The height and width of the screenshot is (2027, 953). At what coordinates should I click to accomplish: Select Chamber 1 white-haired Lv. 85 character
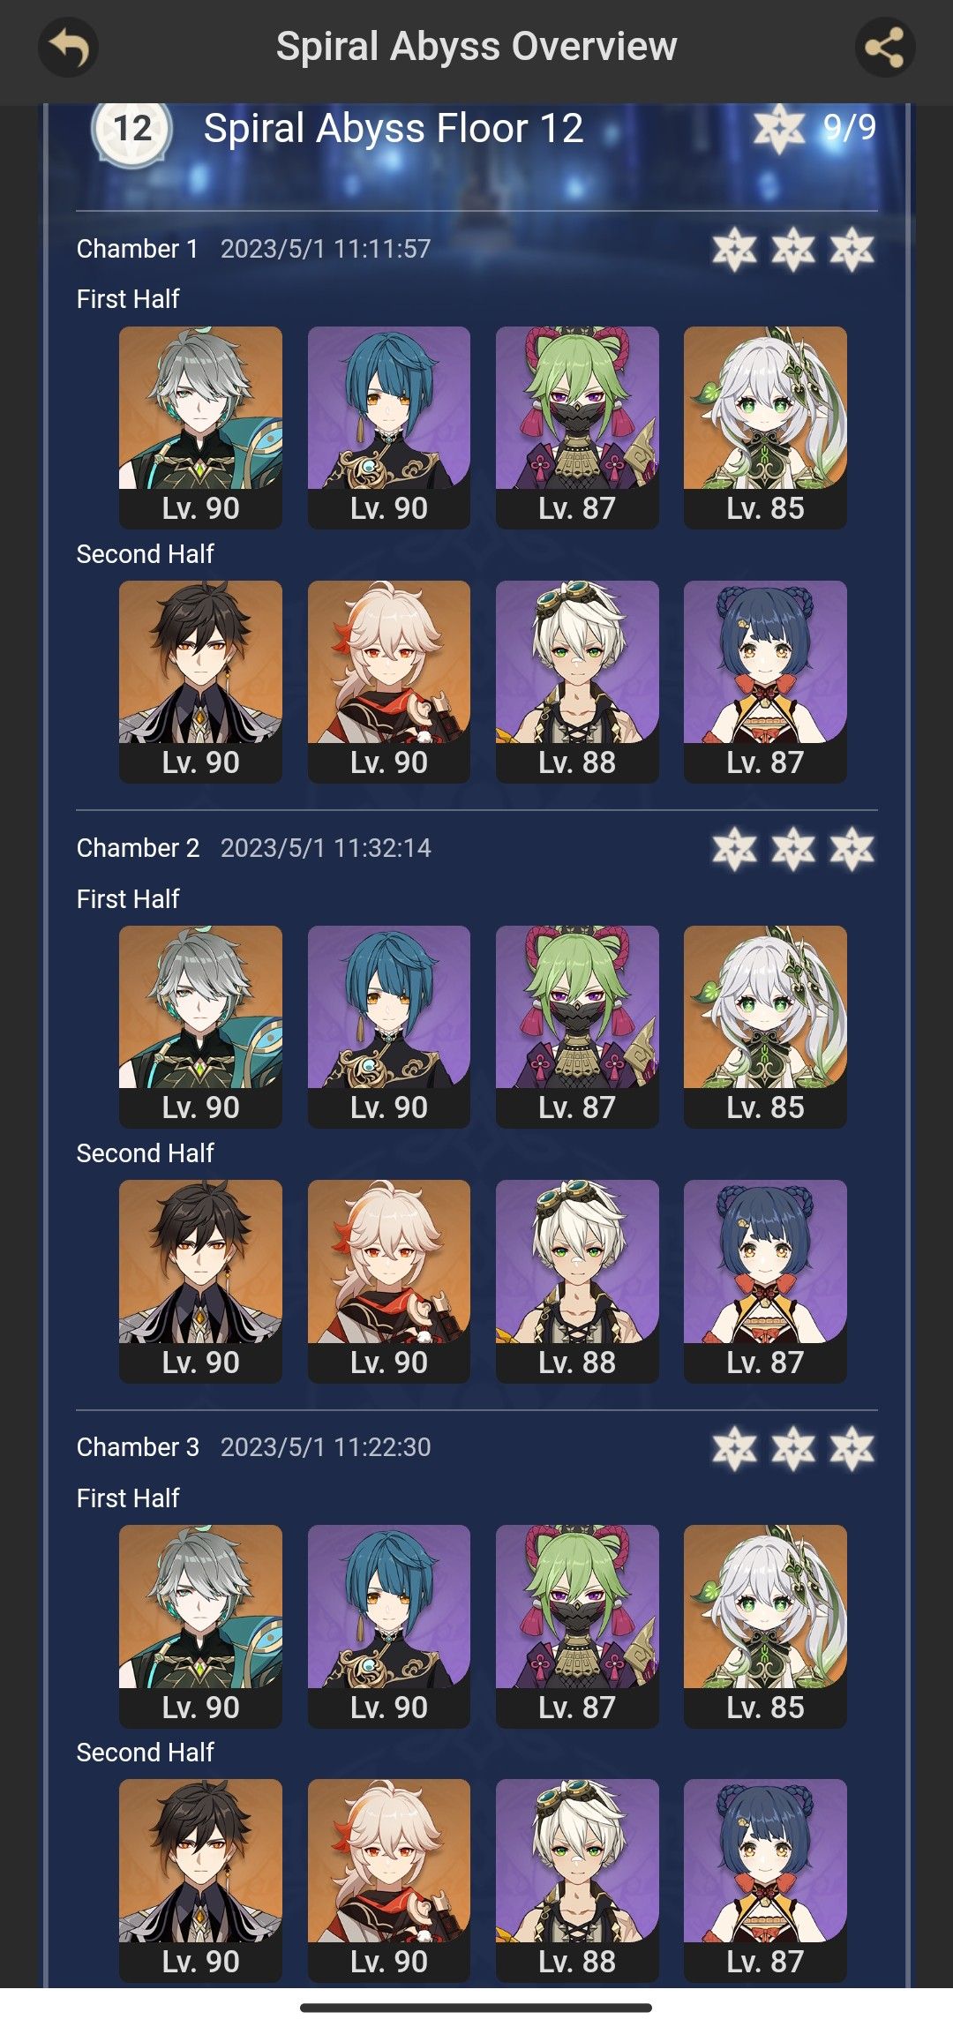[765, 427]
